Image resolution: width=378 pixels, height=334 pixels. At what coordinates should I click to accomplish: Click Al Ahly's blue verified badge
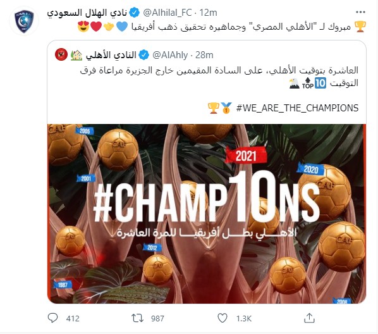(143, 55)
